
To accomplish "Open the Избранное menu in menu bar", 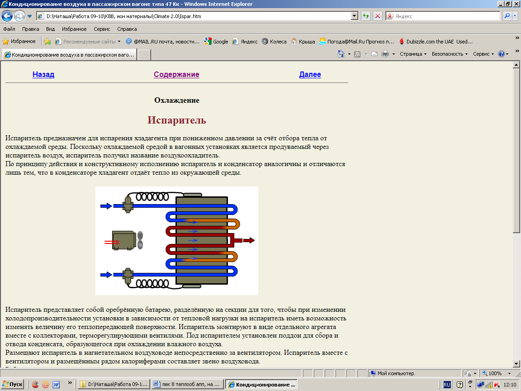I will pos(74,29).
